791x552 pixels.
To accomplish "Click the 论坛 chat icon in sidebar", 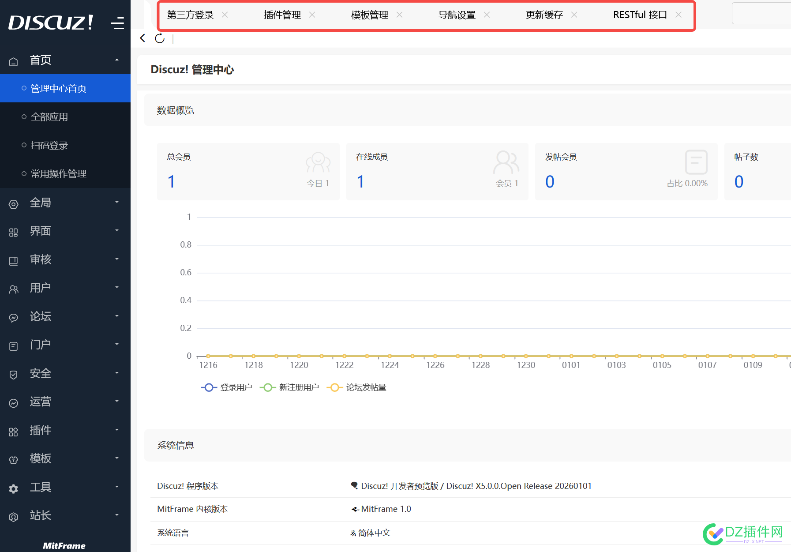I will (x=14, y=318).
